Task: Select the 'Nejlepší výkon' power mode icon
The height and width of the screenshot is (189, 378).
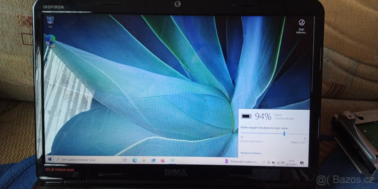Action: [304, 138]
